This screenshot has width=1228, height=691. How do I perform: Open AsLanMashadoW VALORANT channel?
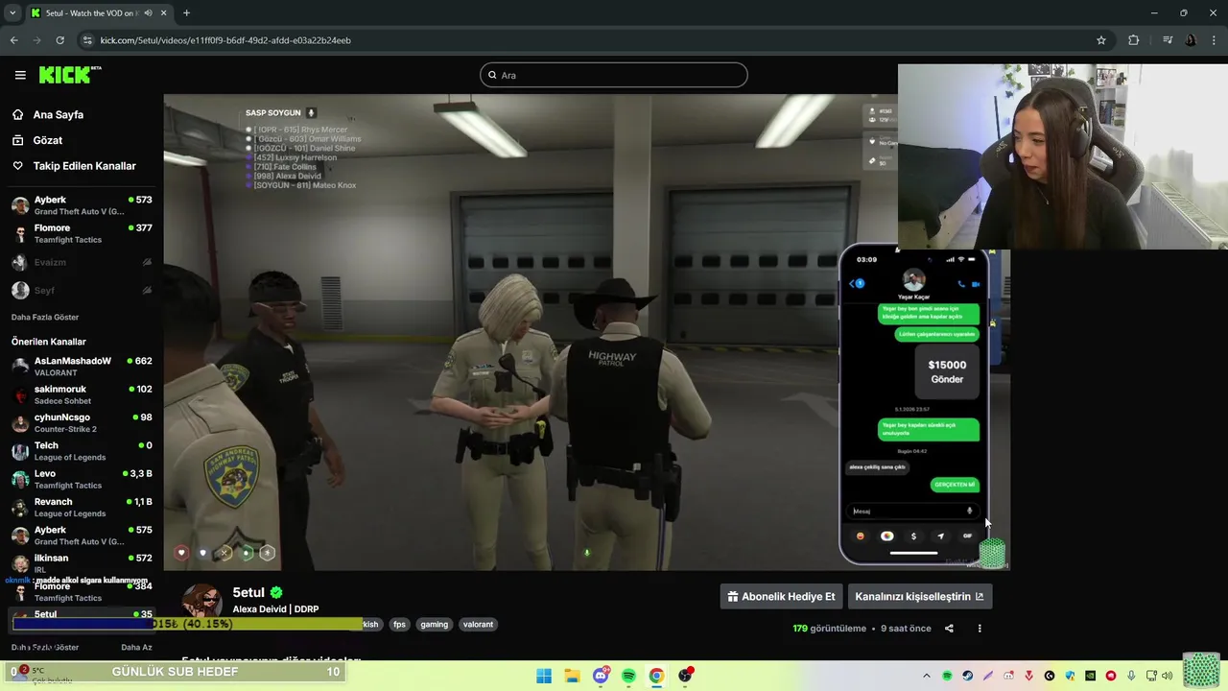(81, 367)
